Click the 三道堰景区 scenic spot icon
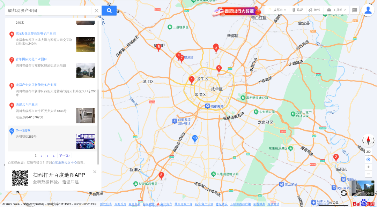 [x=170, y=27]
